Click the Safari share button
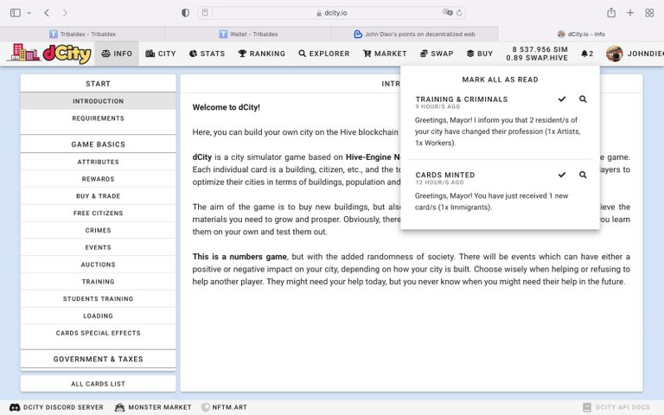Viewport: 664px width, 415px height. (x=611, y=13)
